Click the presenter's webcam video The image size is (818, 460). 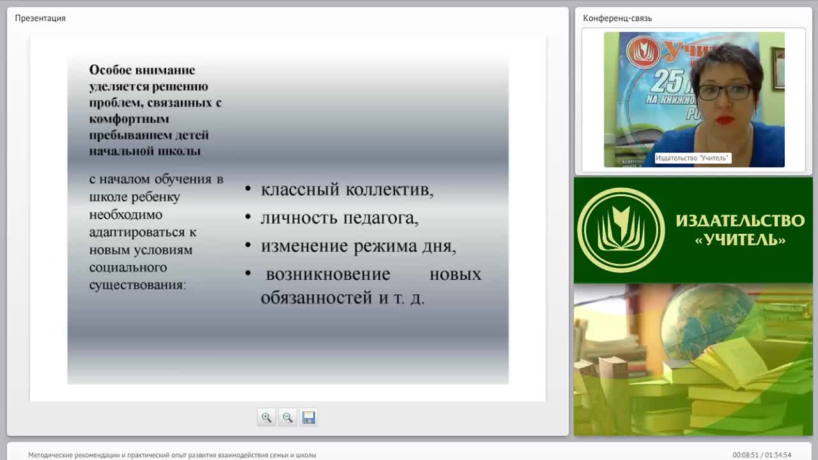694,100
